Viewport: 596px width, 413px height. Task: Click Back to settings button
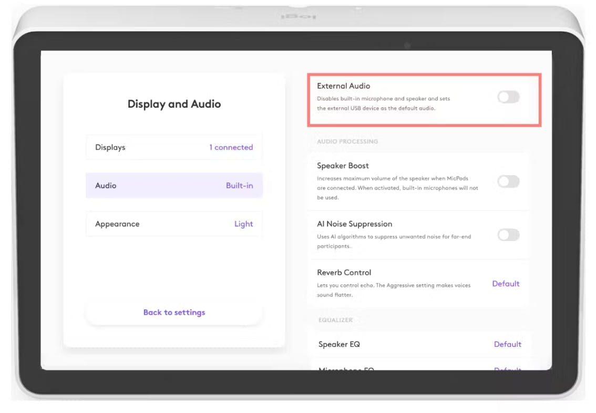click(174, 312)
